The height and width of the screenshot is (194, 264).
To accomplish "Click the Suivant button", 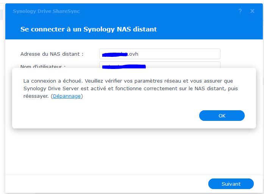I will tap(231, 184).
